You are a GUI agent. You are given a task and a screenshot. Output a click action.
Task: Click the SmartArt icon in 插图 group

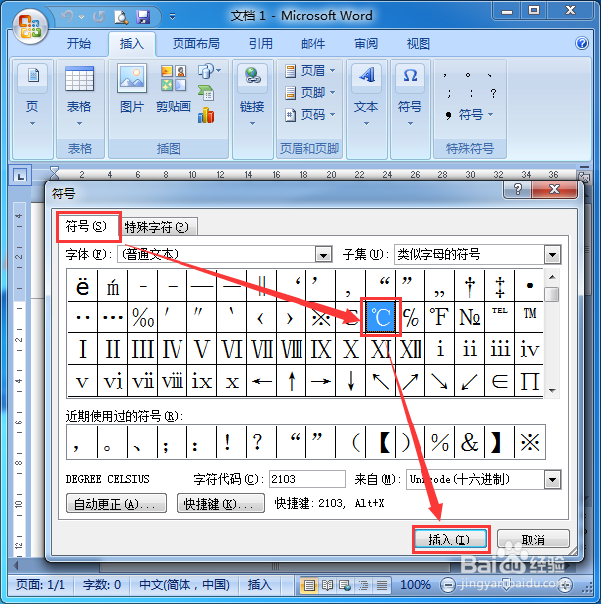[206, 93]
